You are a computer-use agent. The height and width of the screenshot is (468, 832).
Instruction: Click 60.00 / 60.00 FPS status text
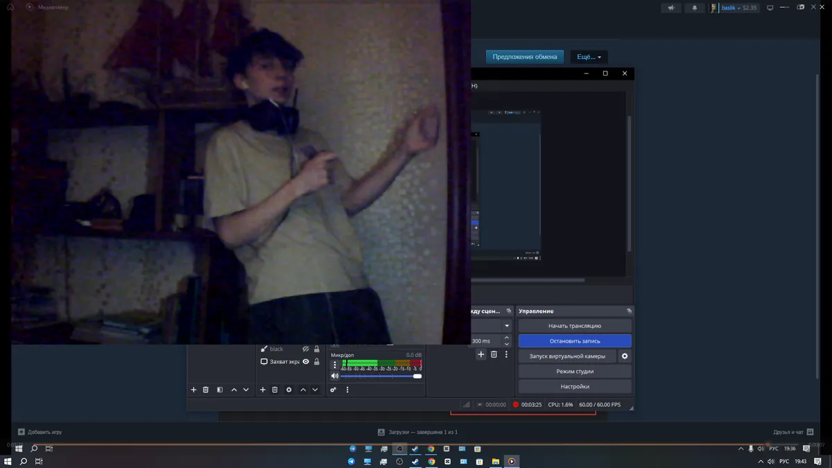tap(600, 404)
